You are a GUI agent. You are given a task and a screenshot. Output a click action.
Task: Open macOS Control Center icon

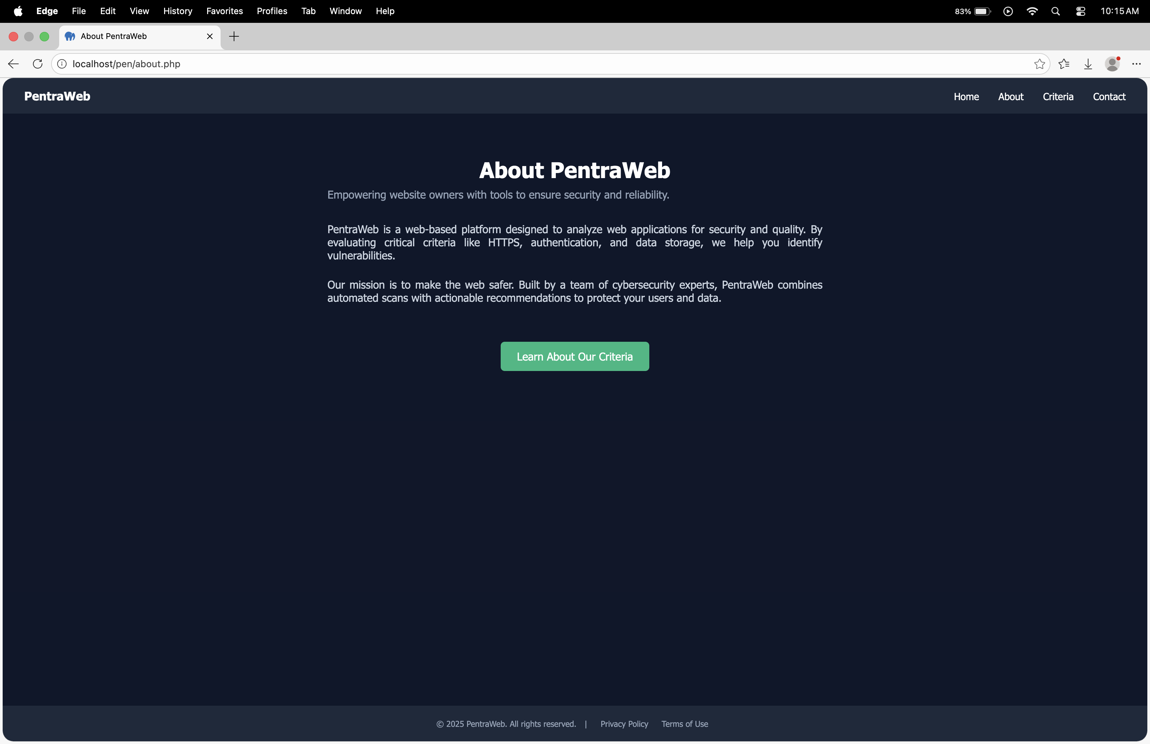point(1080,11)
